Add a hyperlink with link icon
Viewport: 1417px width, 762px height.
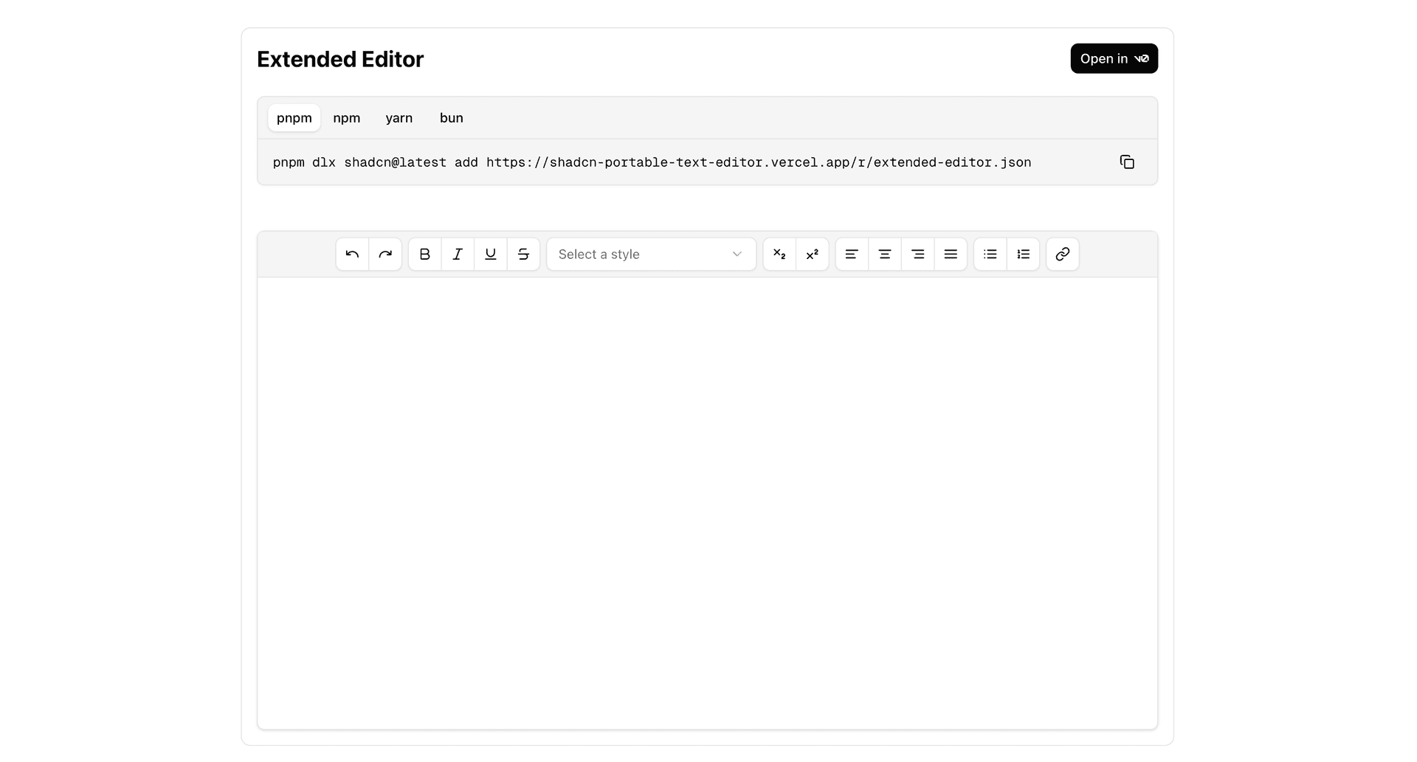pos(1063,254)
